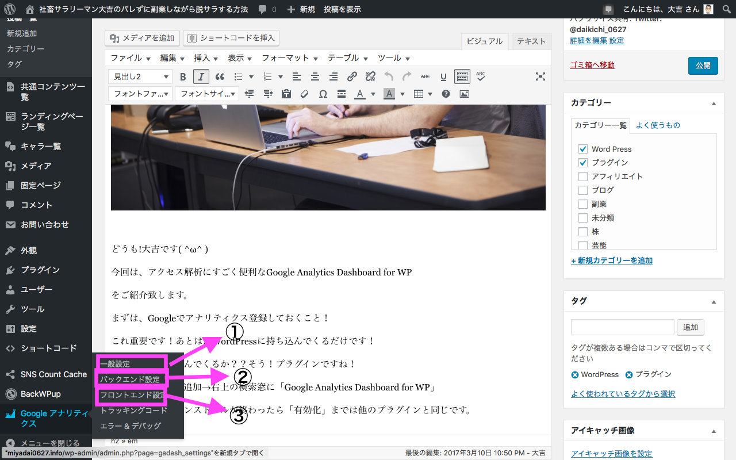The image size is (736, 460).
Task: Switch to the よく使うもの category tab
Action: (658, 125)
